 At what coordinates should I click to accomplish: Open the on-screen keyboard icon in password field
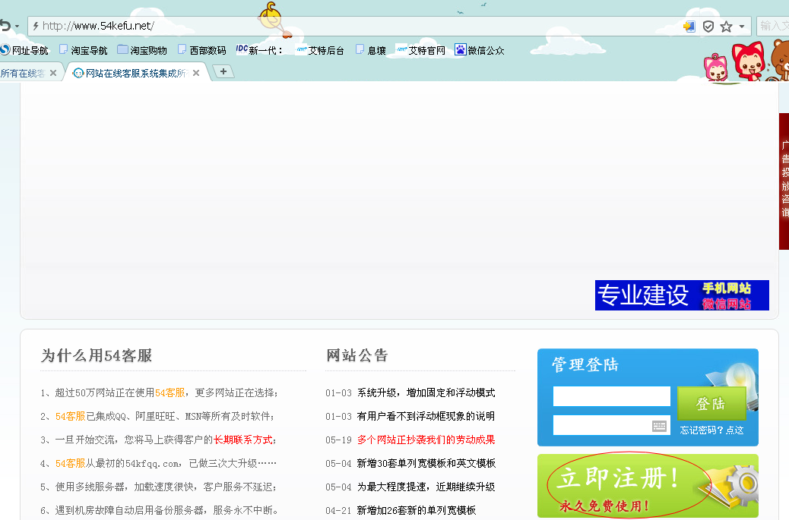tap(659, 426)
